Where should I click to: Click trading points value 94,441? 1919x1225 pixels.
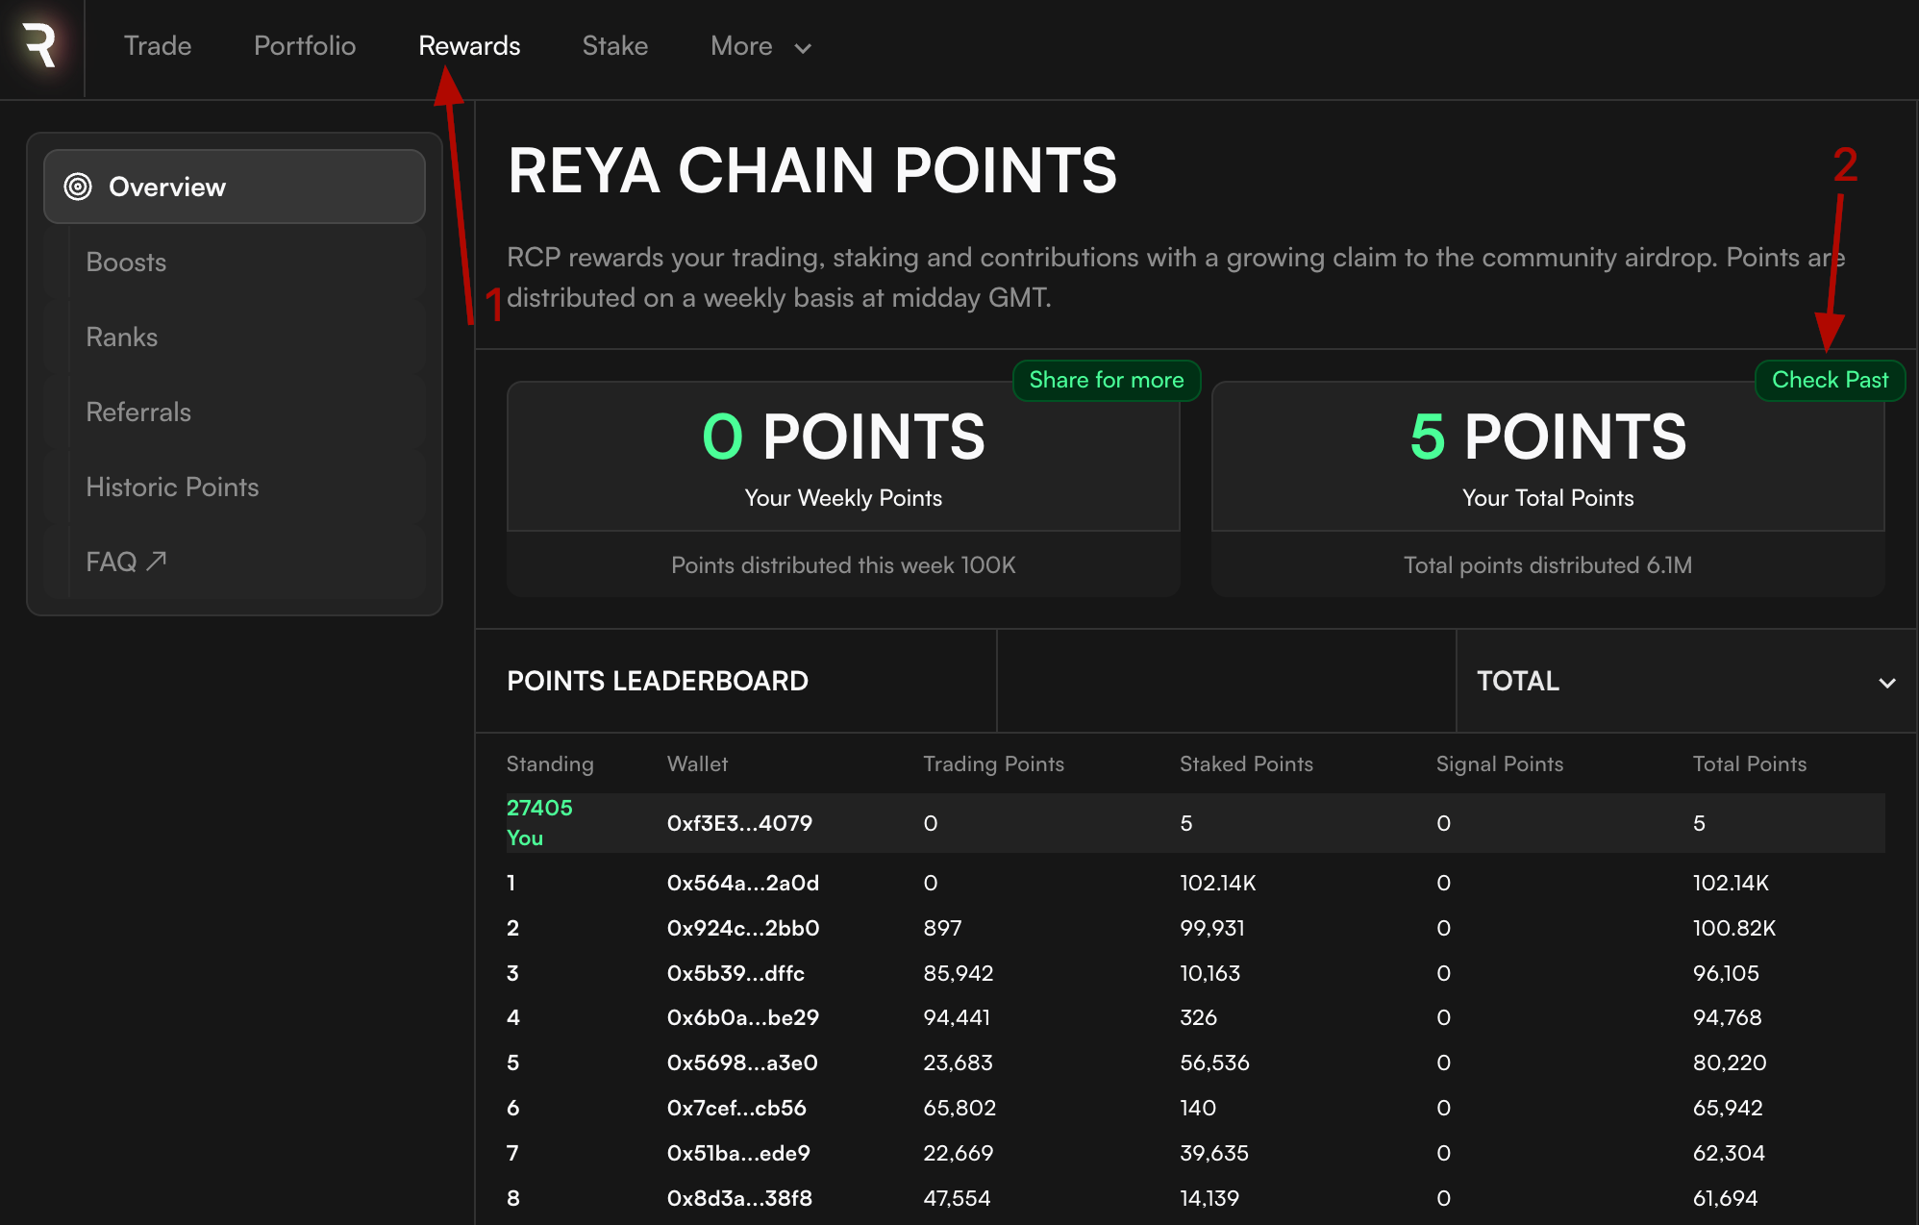957,1017
